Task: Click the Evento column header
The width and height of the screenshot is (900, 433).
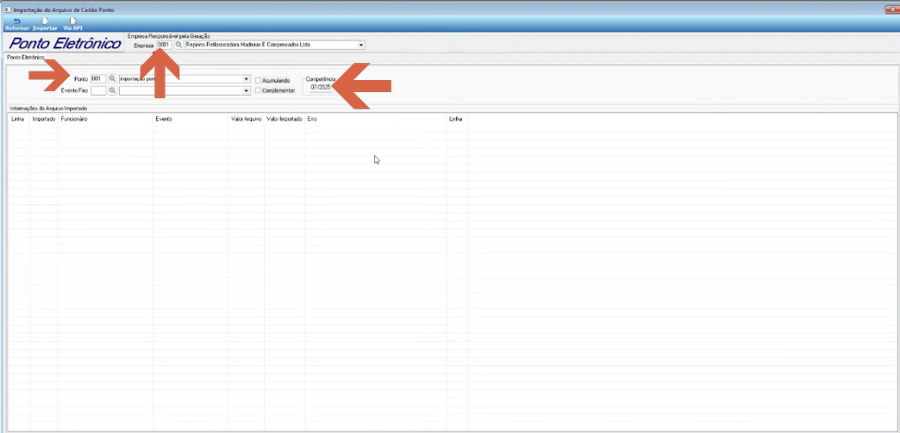Action: [x=191, y=120]
